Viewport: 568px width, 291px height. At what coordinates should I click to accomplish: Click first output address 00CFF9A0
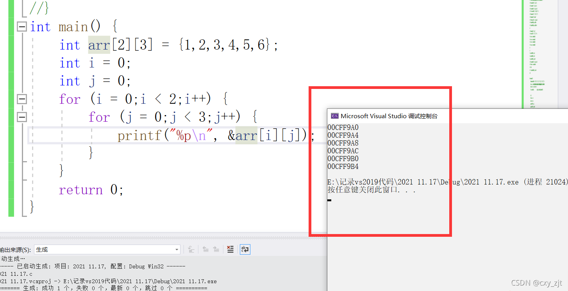(x=343, y=128)
